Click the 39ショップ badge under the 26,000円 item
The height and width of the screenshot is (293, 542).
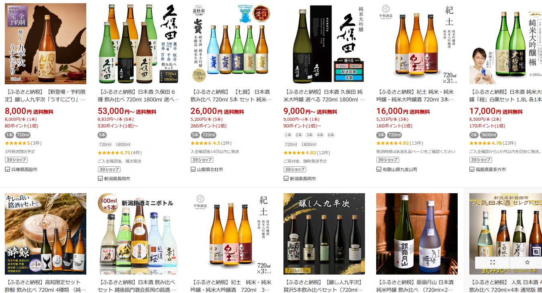click(x=202, y=160)
